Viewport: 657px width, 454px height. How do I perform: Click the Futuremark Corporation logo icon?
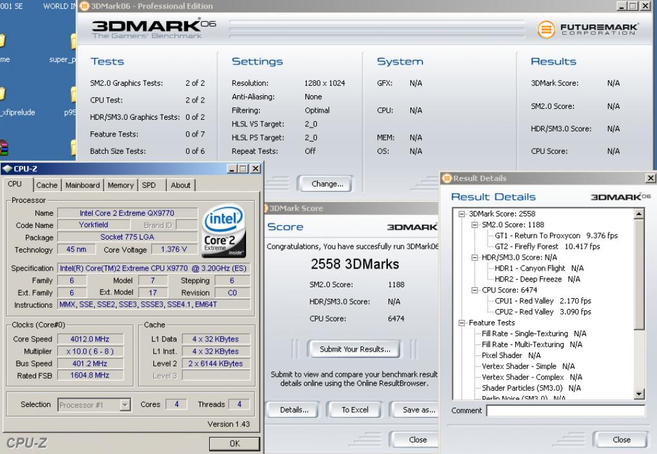point(546,30)
